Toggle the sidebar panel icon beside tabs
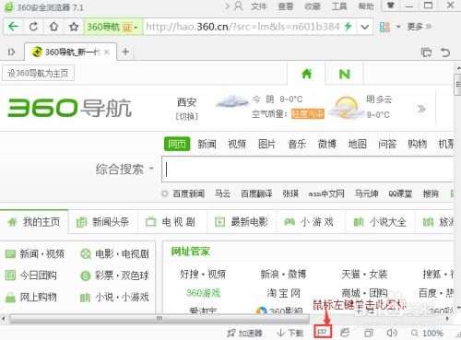Image resolution: width=461 pixels, height=340 pixels. click(11, 52)
